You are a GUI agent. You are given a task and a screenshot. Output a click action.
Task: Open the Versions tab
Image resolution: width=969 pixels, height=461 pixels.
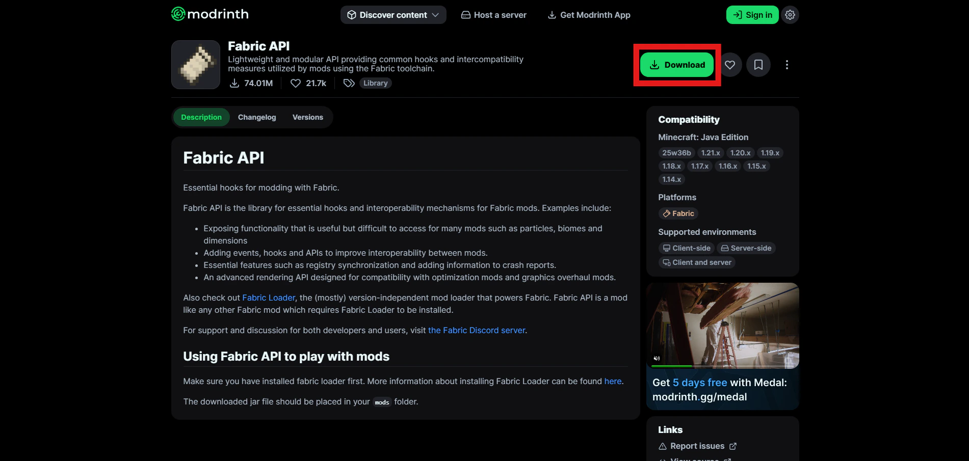pos(308,117)
